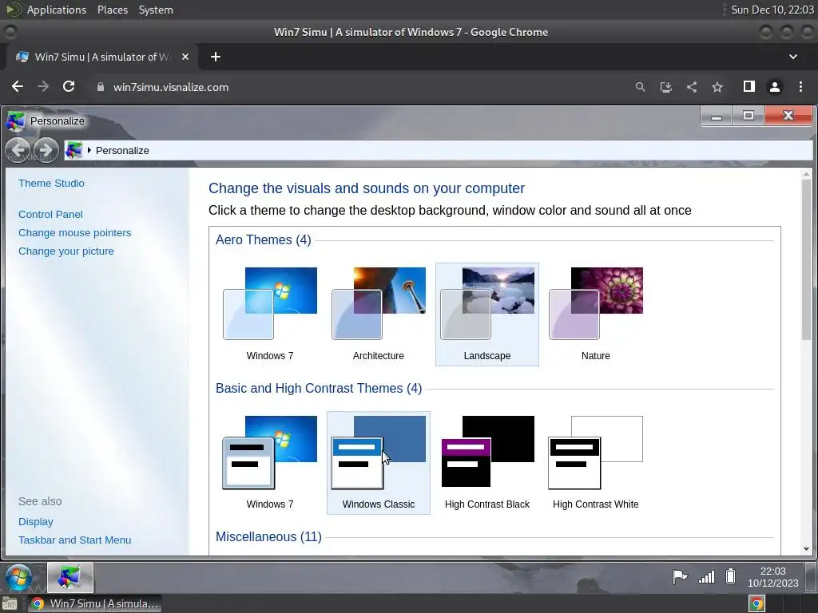Open a new Chrome tab
Screen dimensions: 818x613
tap(216, 57)
